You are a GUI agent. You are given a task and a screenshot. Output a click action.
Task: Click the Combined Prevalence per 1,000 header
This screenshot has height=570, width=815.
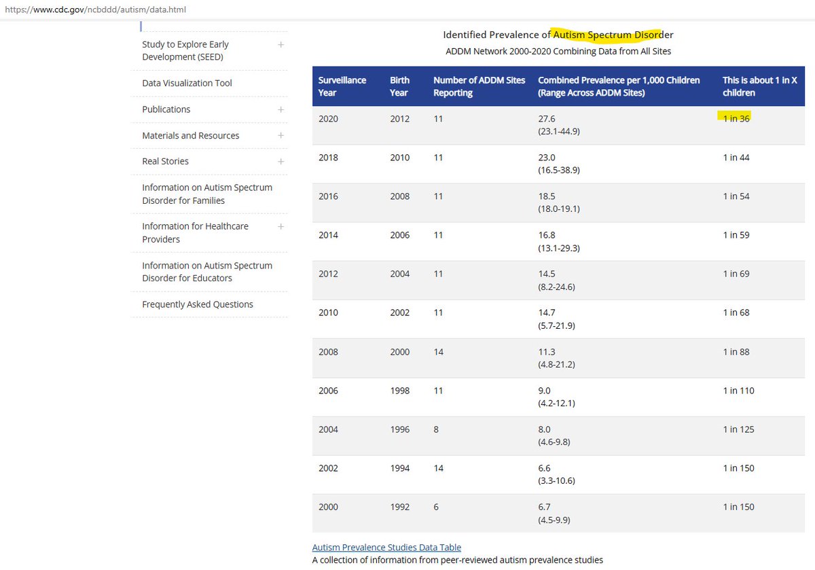coord(618,86)
